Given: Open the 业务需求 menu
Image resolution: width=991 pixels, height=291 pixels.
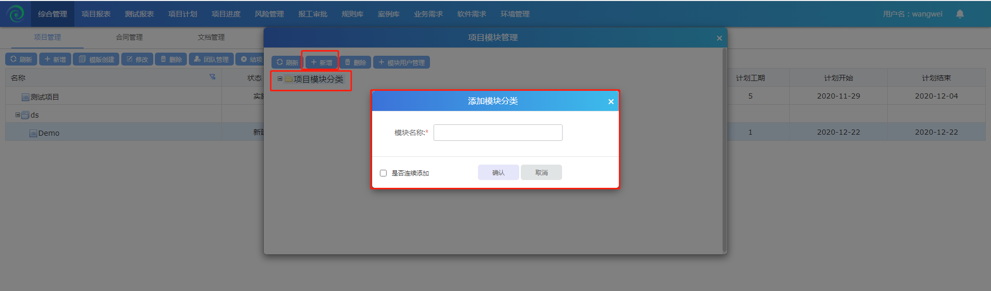Looking at the screenshot, I should point(428,14).
